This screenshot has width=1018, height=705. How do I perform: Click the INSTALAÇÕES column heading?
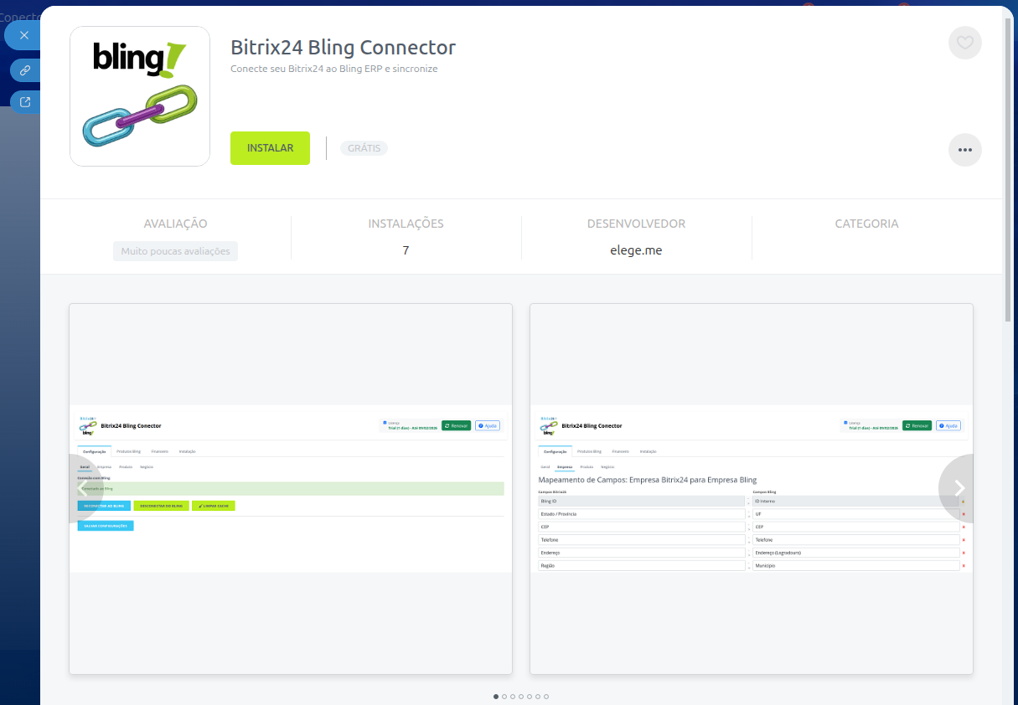406,224
